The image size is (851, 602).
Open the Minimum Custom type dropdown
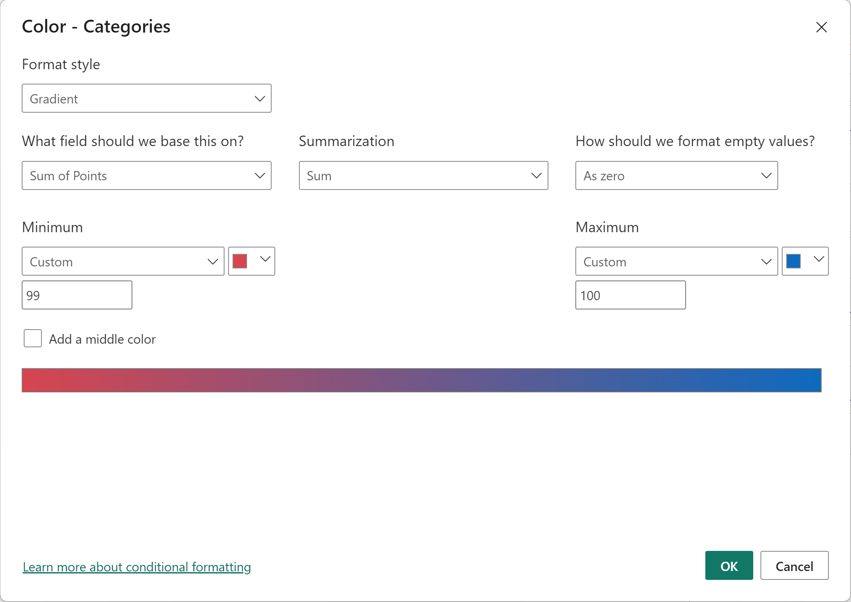click(123, 261)
